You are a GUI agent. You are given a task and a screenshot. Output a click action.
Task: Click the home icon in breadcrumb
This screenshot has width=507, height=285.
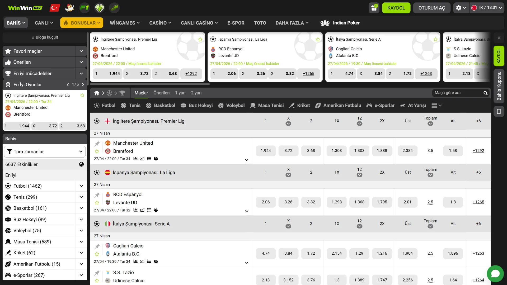tap(97, 93)
